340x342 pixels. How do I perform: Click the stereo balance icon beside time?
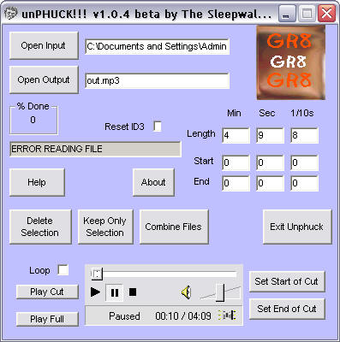[227, 315]
